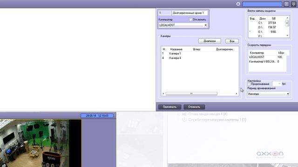Click the disk list scroll down arrow
Image resolution: width=298 pixels, height=167 pixels.
[287, 35]
